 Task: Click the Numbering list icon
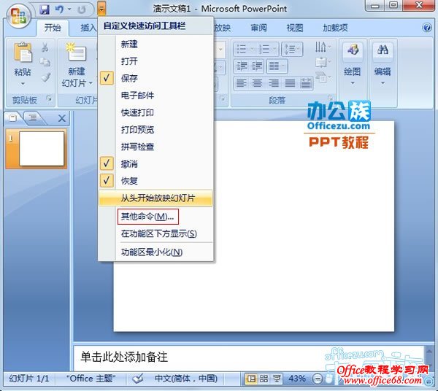(x=264, y=49)
